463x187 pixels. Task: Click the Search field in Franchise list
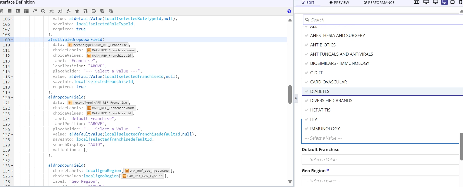click(x=383, y=20)
